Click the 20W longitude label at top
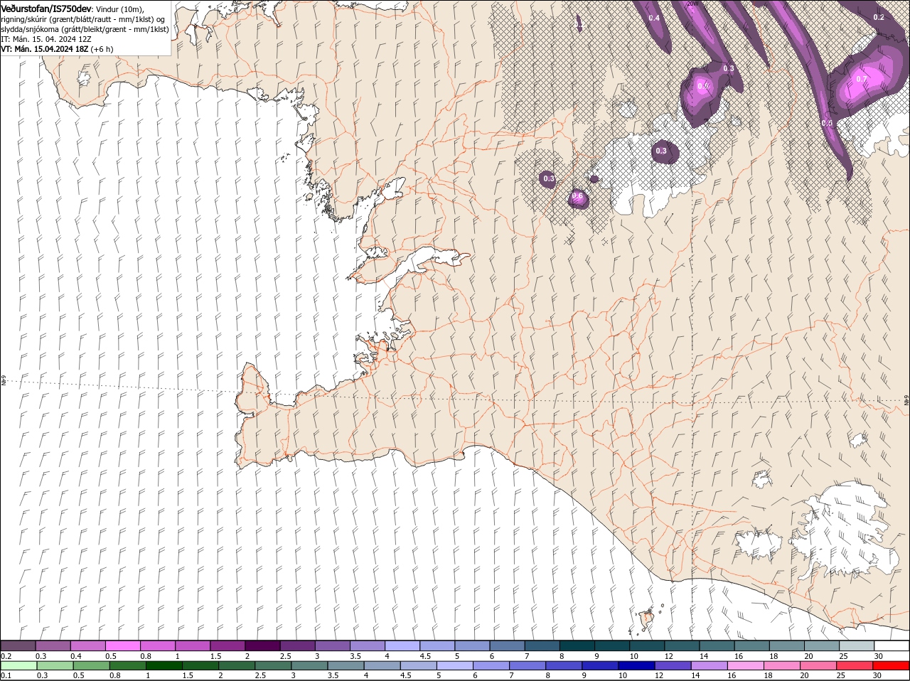This screenshot has height=681, width=910. [x=692, y=4]
